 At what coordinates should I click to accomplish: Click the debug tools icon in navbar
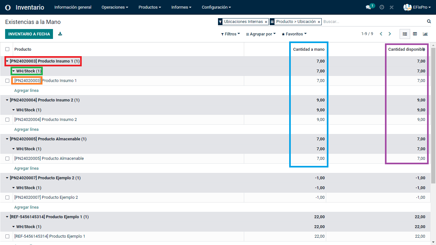click(392, 7)
